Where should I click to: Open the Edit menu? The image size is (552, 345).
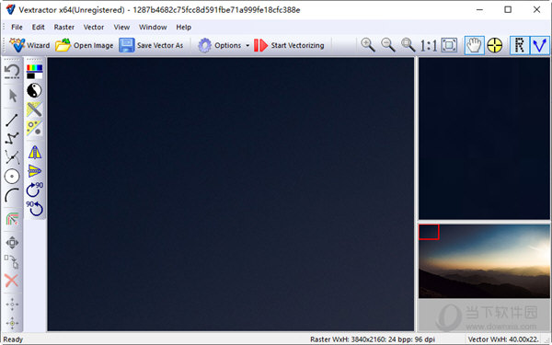click(38, 27)
